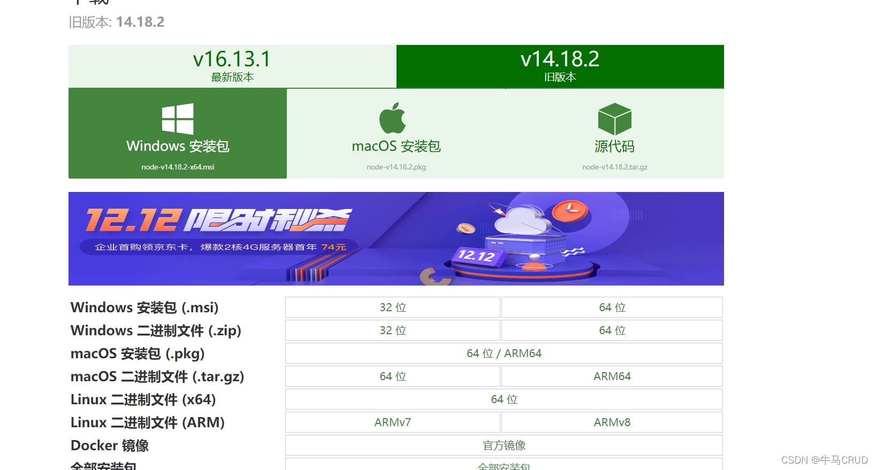Choose 64-bit Windows binary (.zip)
This screenshot has height=470, width=876.
point(612,330)
